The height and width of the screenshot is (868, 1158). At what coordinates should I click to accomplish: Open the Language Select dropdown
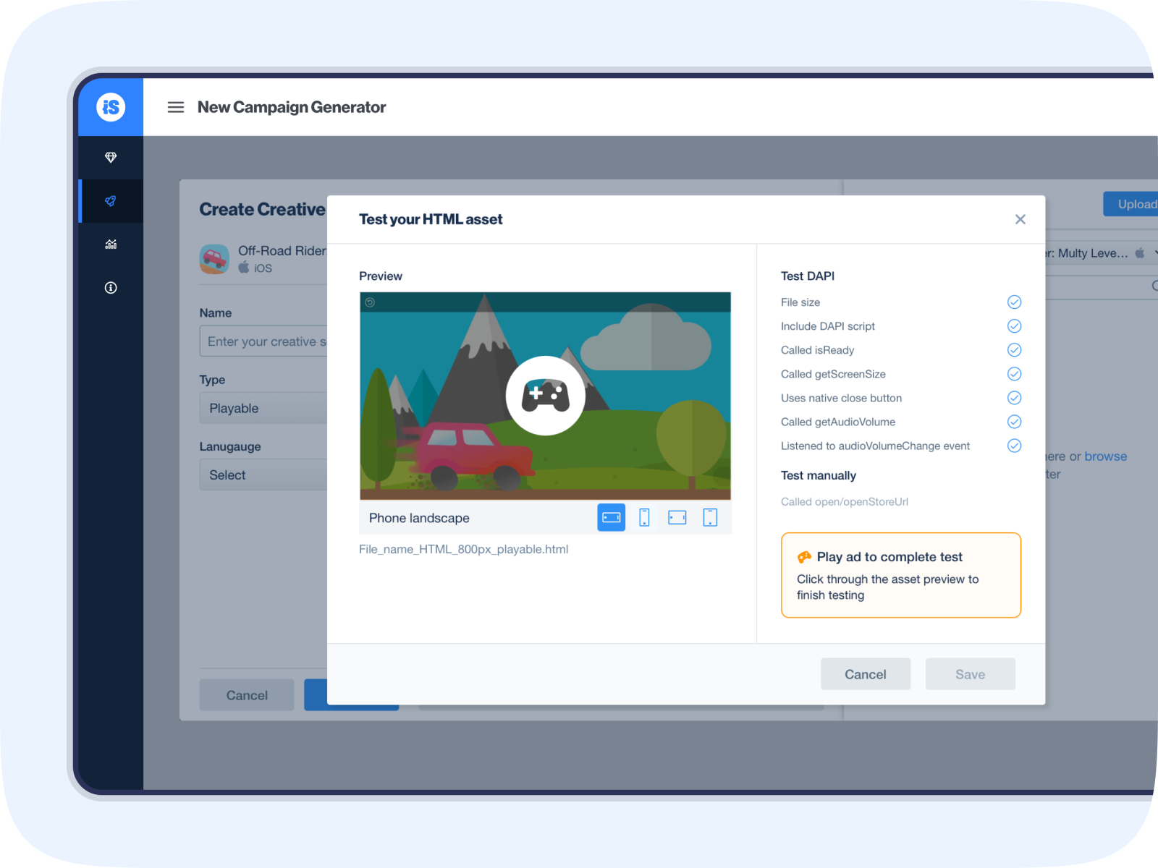tap(263, 475)
